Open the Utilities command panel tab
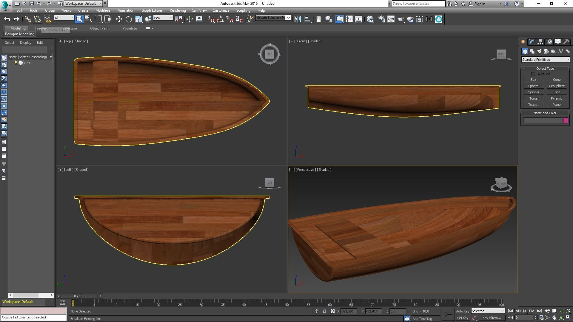This screenshot has height=322, width=573. pos(566,42)
